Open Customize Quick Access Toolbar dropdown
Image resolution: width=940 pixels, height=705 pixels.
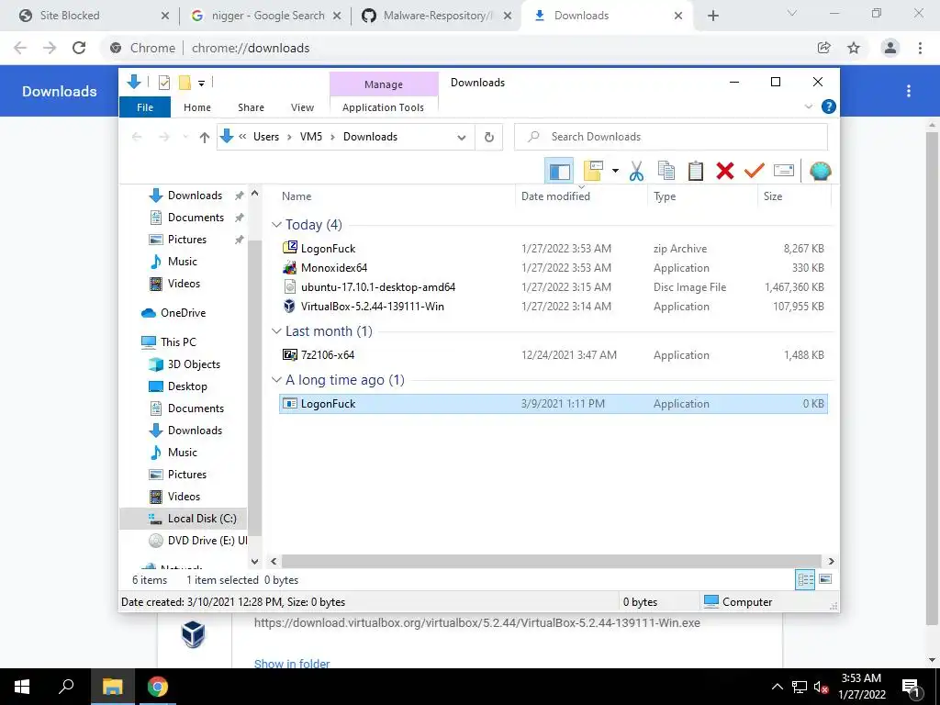click(201, 84)
